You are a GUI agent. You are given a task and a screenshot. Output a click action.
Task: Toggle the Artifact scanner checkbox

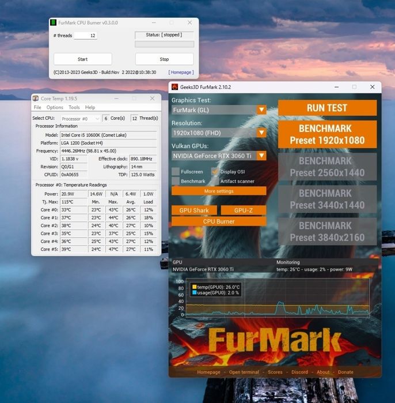(x=215, y=181)
